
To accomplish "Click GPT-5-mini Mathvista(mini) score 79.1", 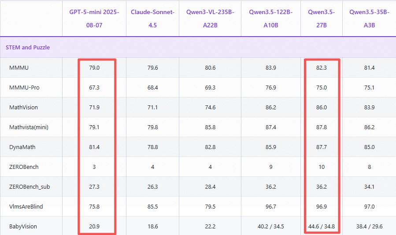I will [94, 127].
